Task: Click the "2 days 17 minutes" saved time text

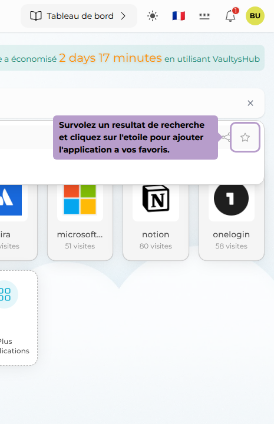Action: [x=110, y=58]
